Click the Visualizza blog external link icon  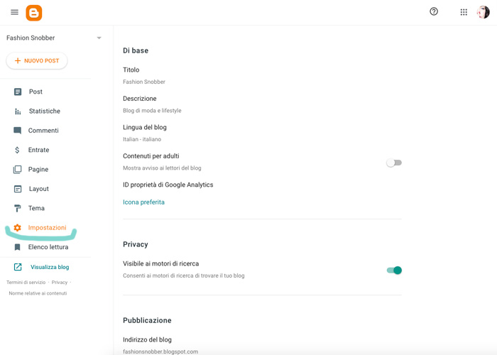click(18, 267)
